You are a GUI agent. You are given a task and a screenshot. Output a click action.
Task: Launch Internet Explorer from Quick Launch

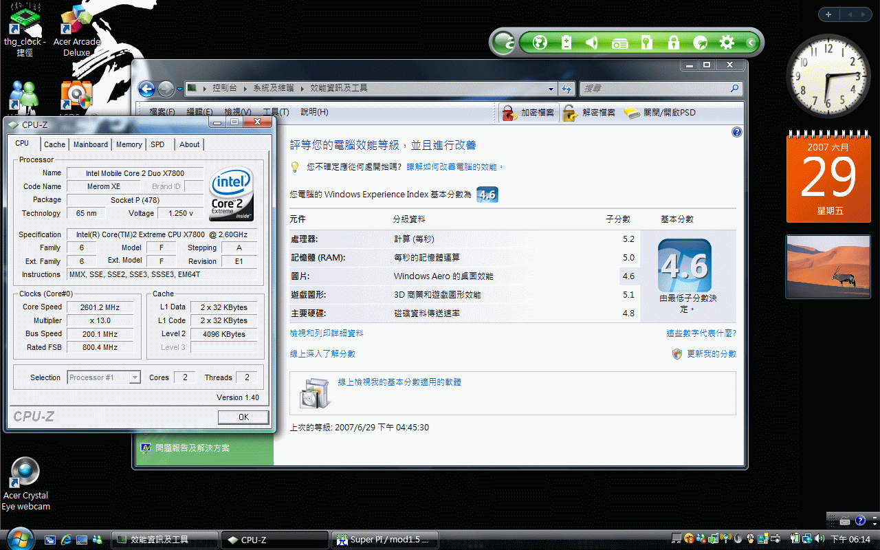66,540
